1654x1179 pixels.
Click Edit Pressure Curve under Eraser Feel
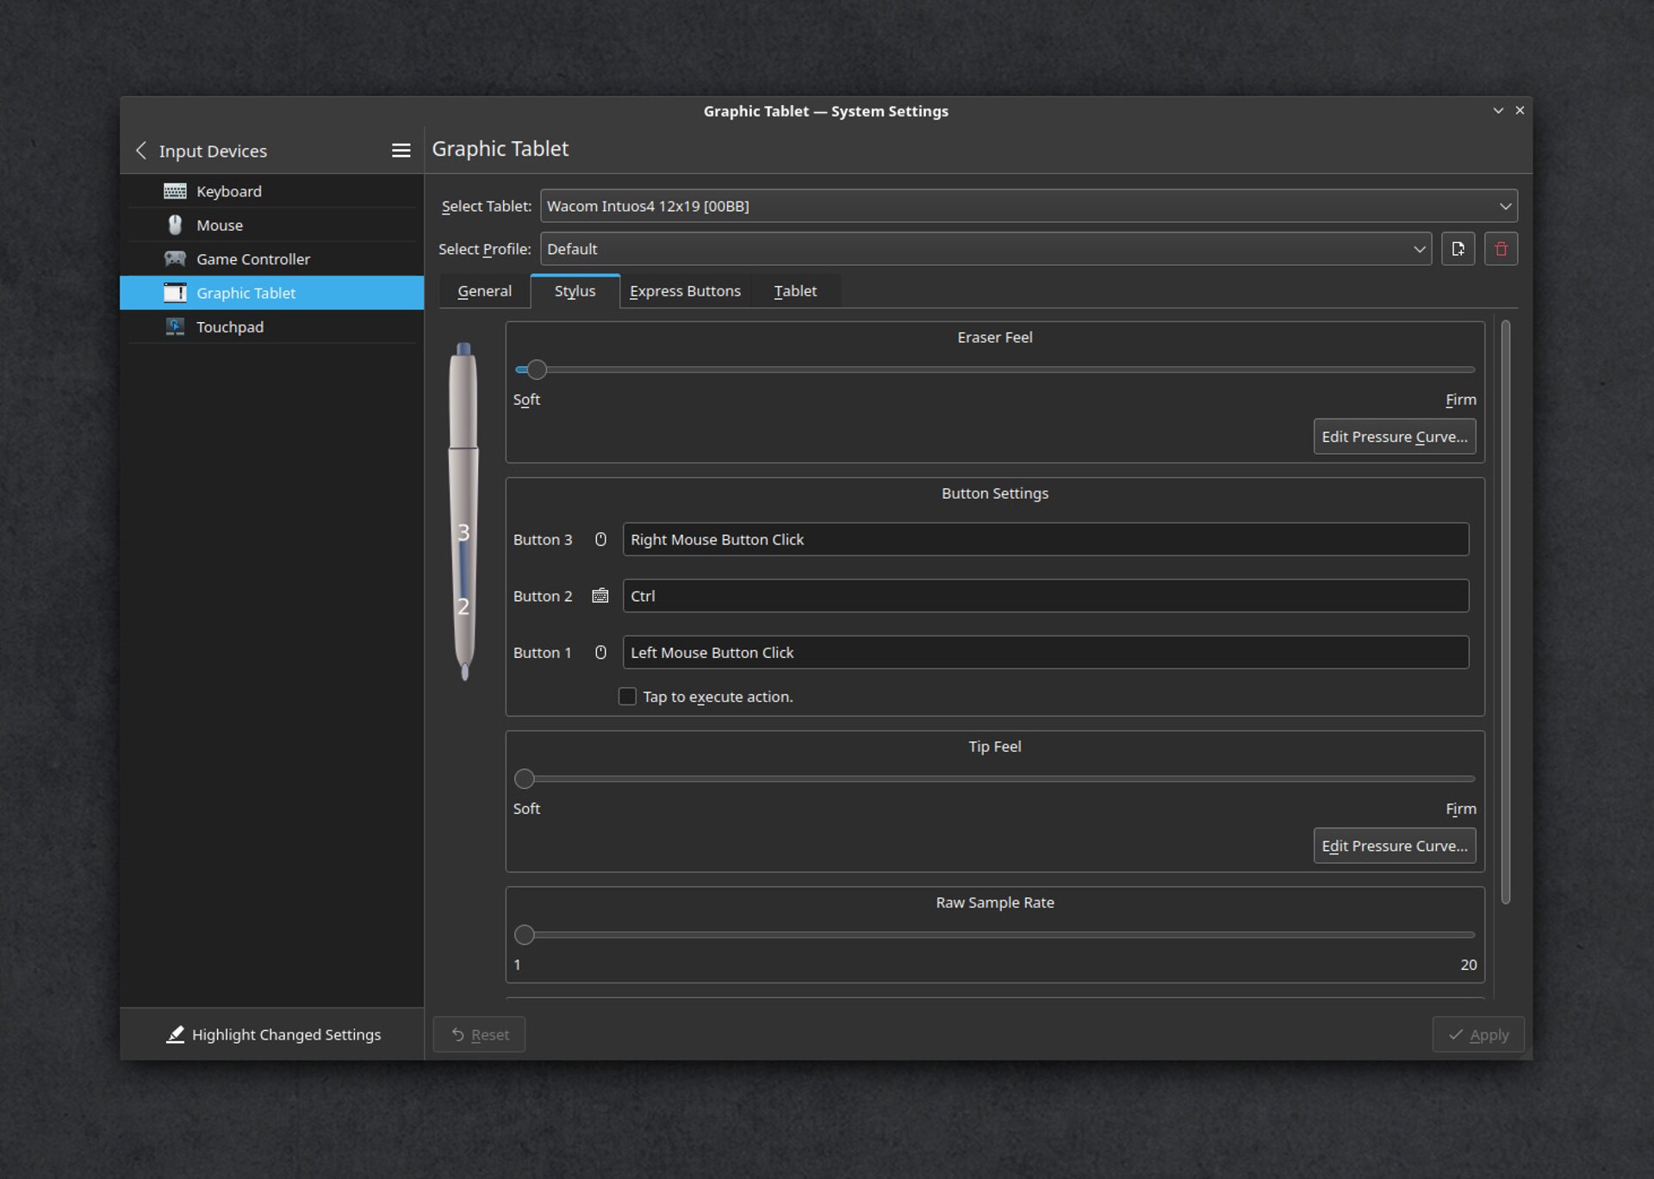coord(1394,437)
